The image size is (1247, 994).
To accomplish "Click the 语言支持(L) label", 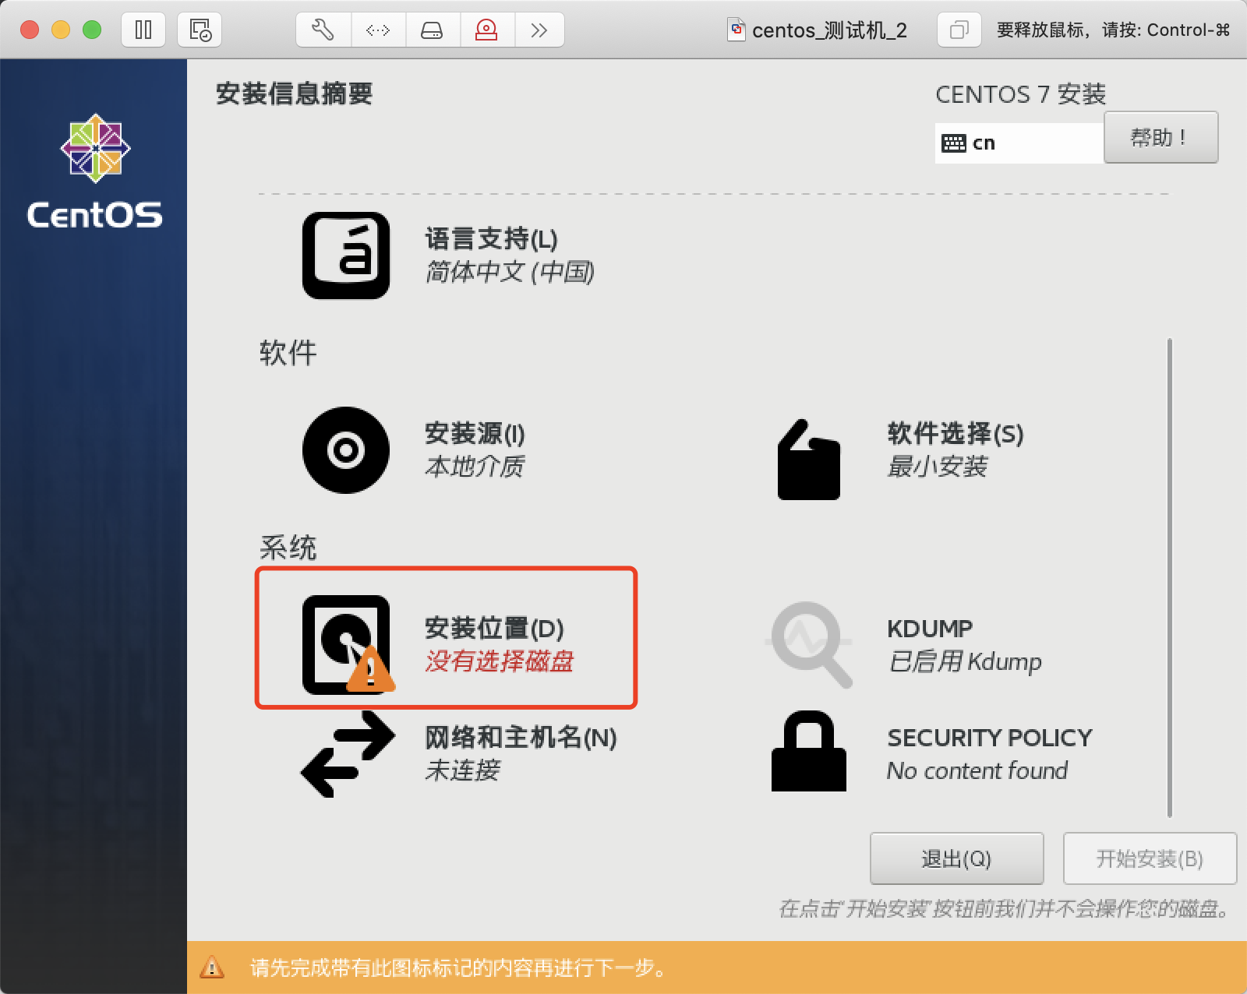I will point(491,238).
